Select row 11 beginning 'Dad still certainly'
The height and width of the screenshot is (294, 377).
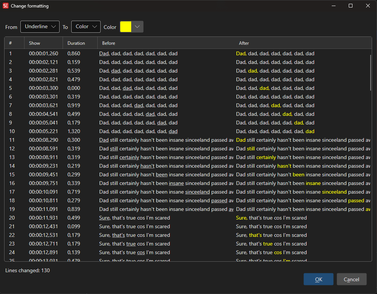pos(113,140)
